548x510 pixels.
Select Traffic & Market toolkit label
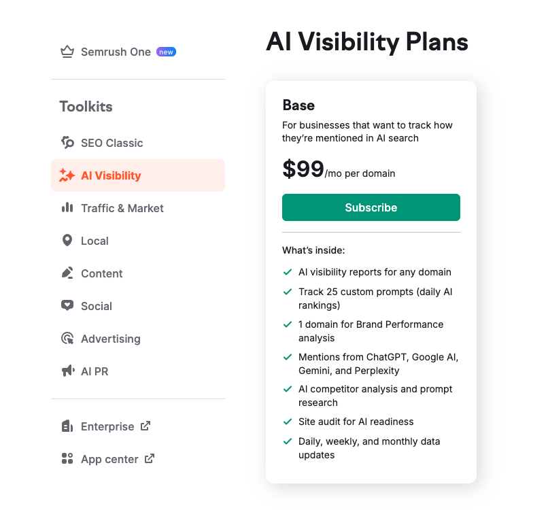[122, 208]
